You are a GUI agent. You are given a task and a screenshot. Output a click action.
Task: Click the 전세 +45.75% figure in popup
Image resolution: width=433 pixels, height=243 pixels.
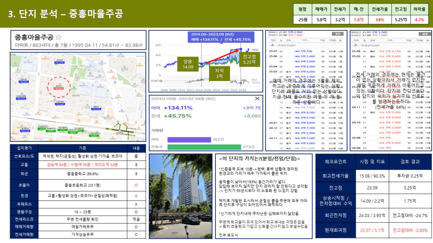click(x=178, y=116)
